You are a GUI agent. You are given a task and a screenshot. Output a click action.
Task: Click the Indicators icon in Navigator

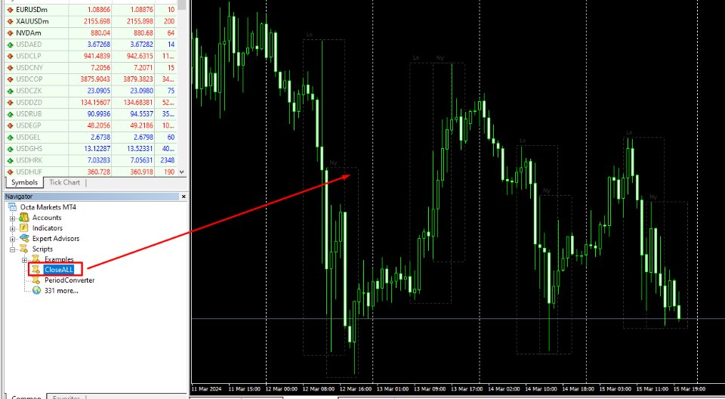pos(24,228)
